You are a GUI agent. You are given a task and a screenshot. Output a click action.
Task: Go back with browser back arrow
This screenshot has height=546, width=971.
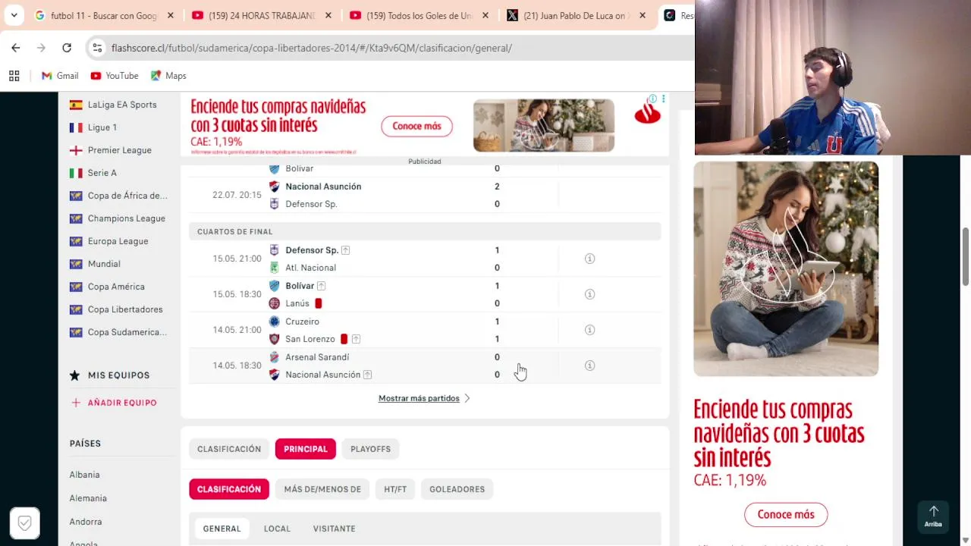coord(16,48)
